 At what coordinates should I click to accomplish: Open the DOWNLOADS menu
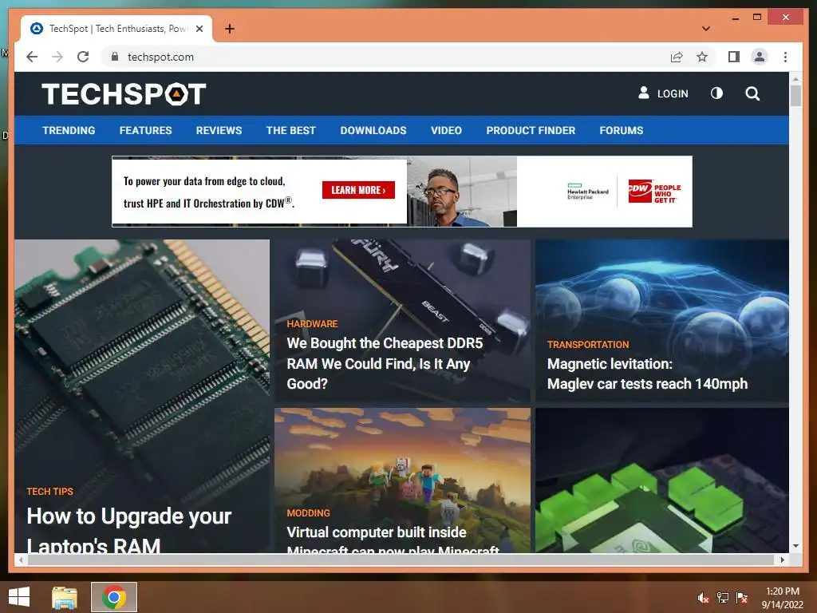point(373,130)
